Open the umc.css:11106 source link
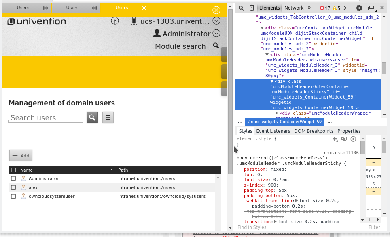Viewport: 390px width, 237px height. [x=341, y=153]
